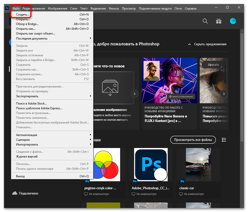Open the Справка menu
248x212 pixels.
[191, 8]
